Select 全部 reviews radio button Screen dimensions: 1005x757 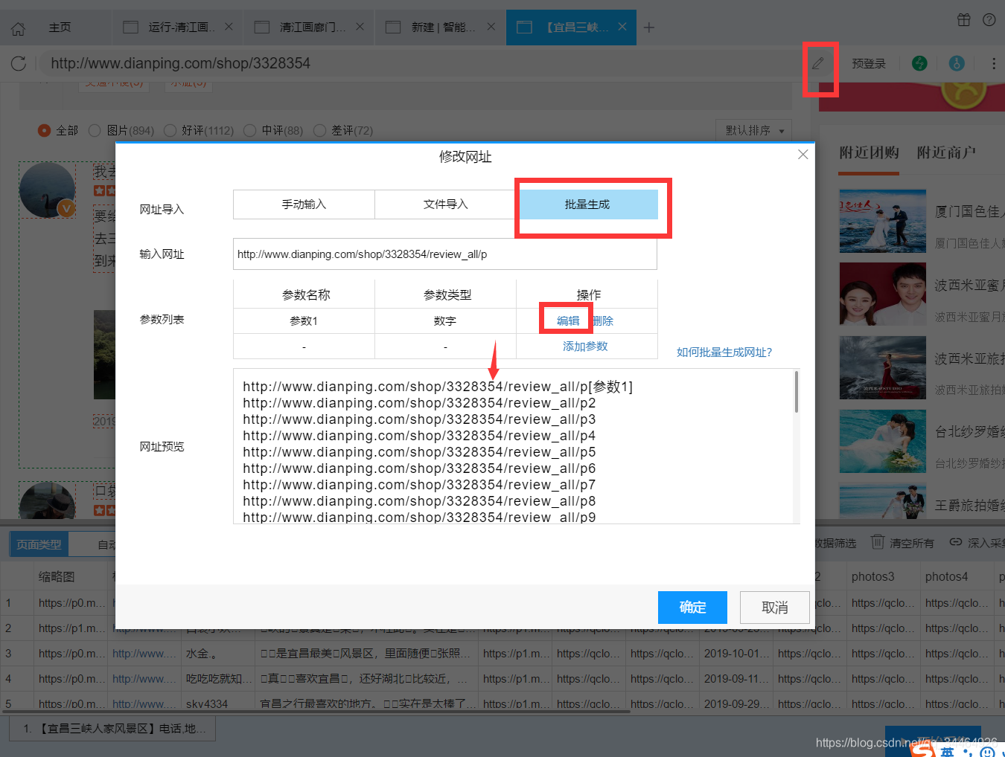[x=44, y=131]
